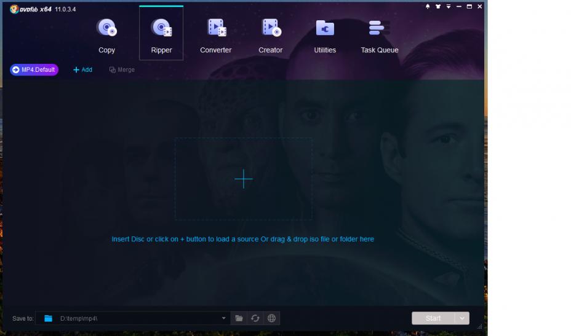Click the blue folder icon beside Save to
This screenshot has height=336, width=571.
[x=48, y=318]
